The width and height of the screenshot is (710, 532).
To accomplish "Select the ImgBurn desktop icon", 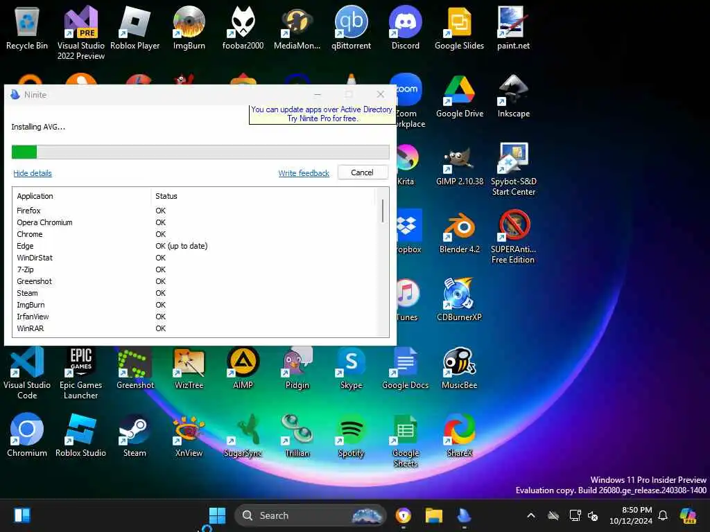I will [x=189, y=27].
